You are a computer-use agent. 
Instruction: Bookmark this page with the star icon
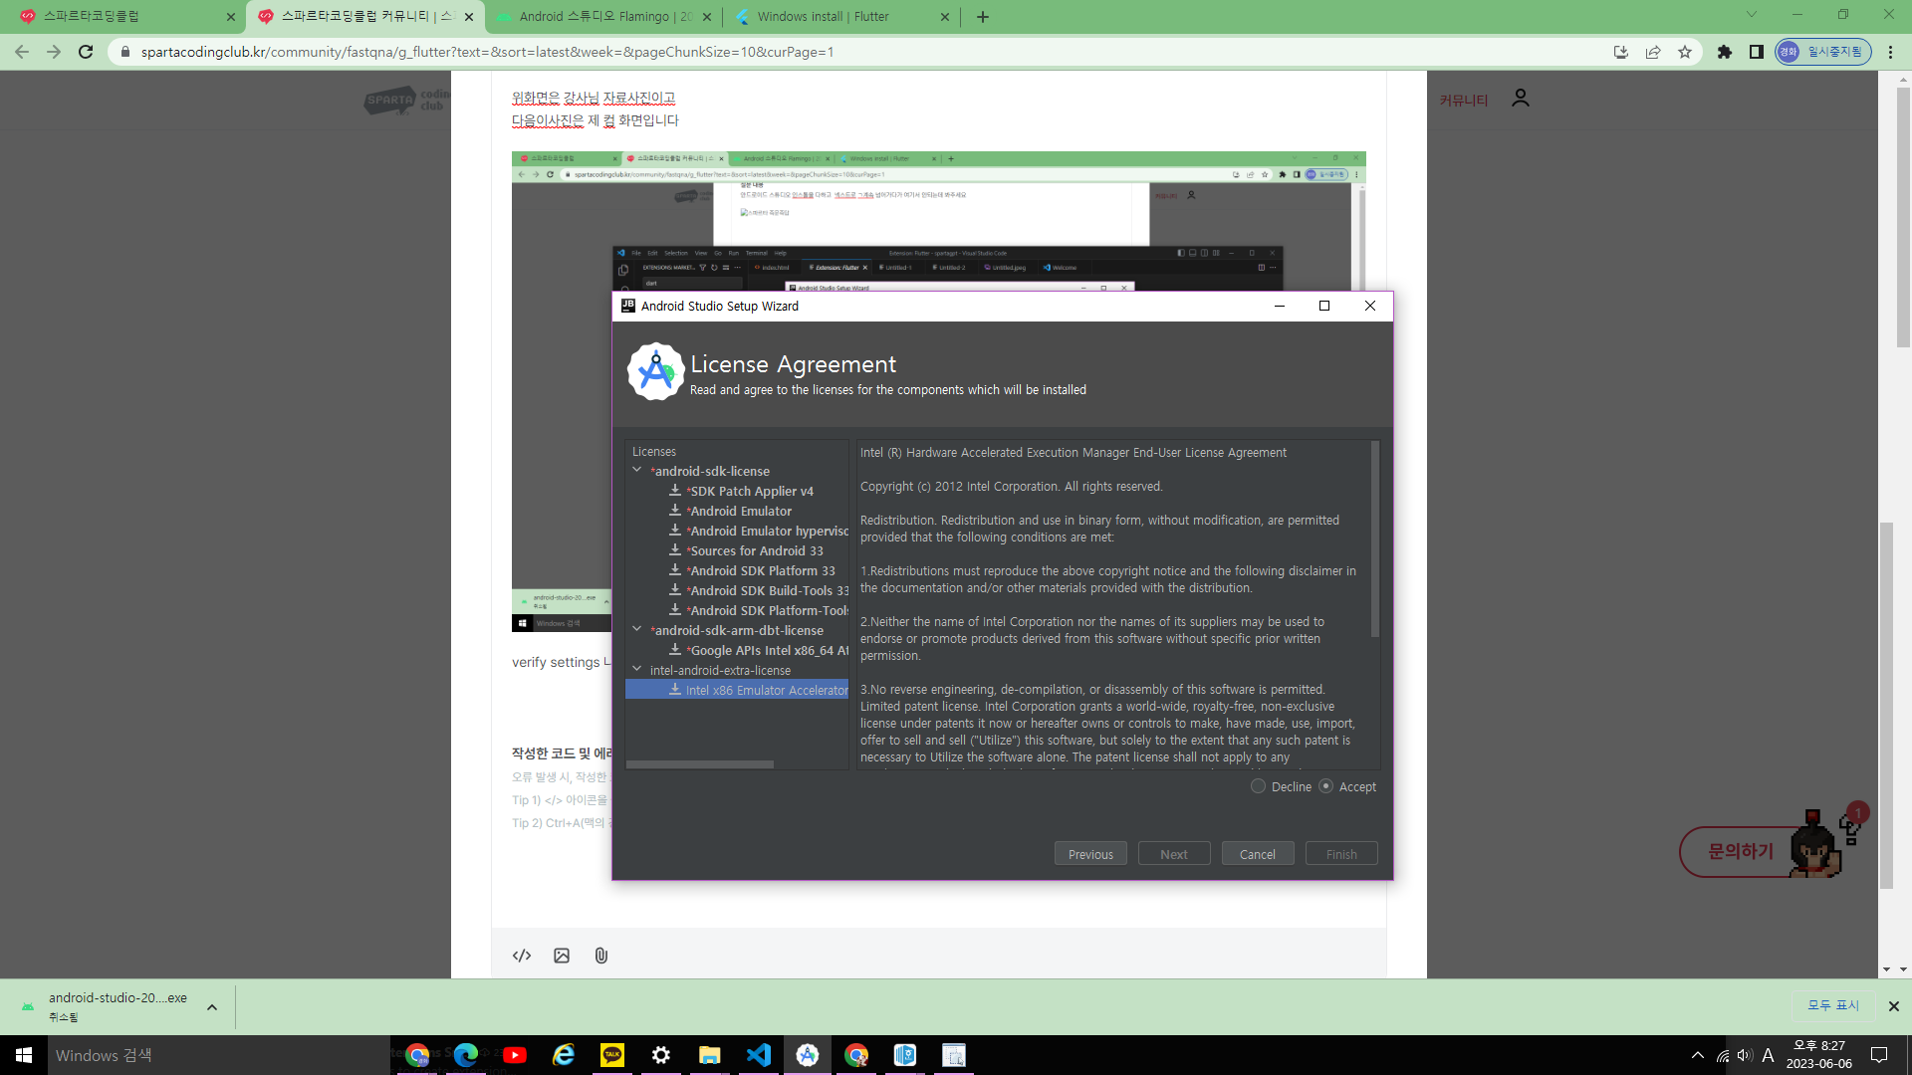(x=1685, y=52)
